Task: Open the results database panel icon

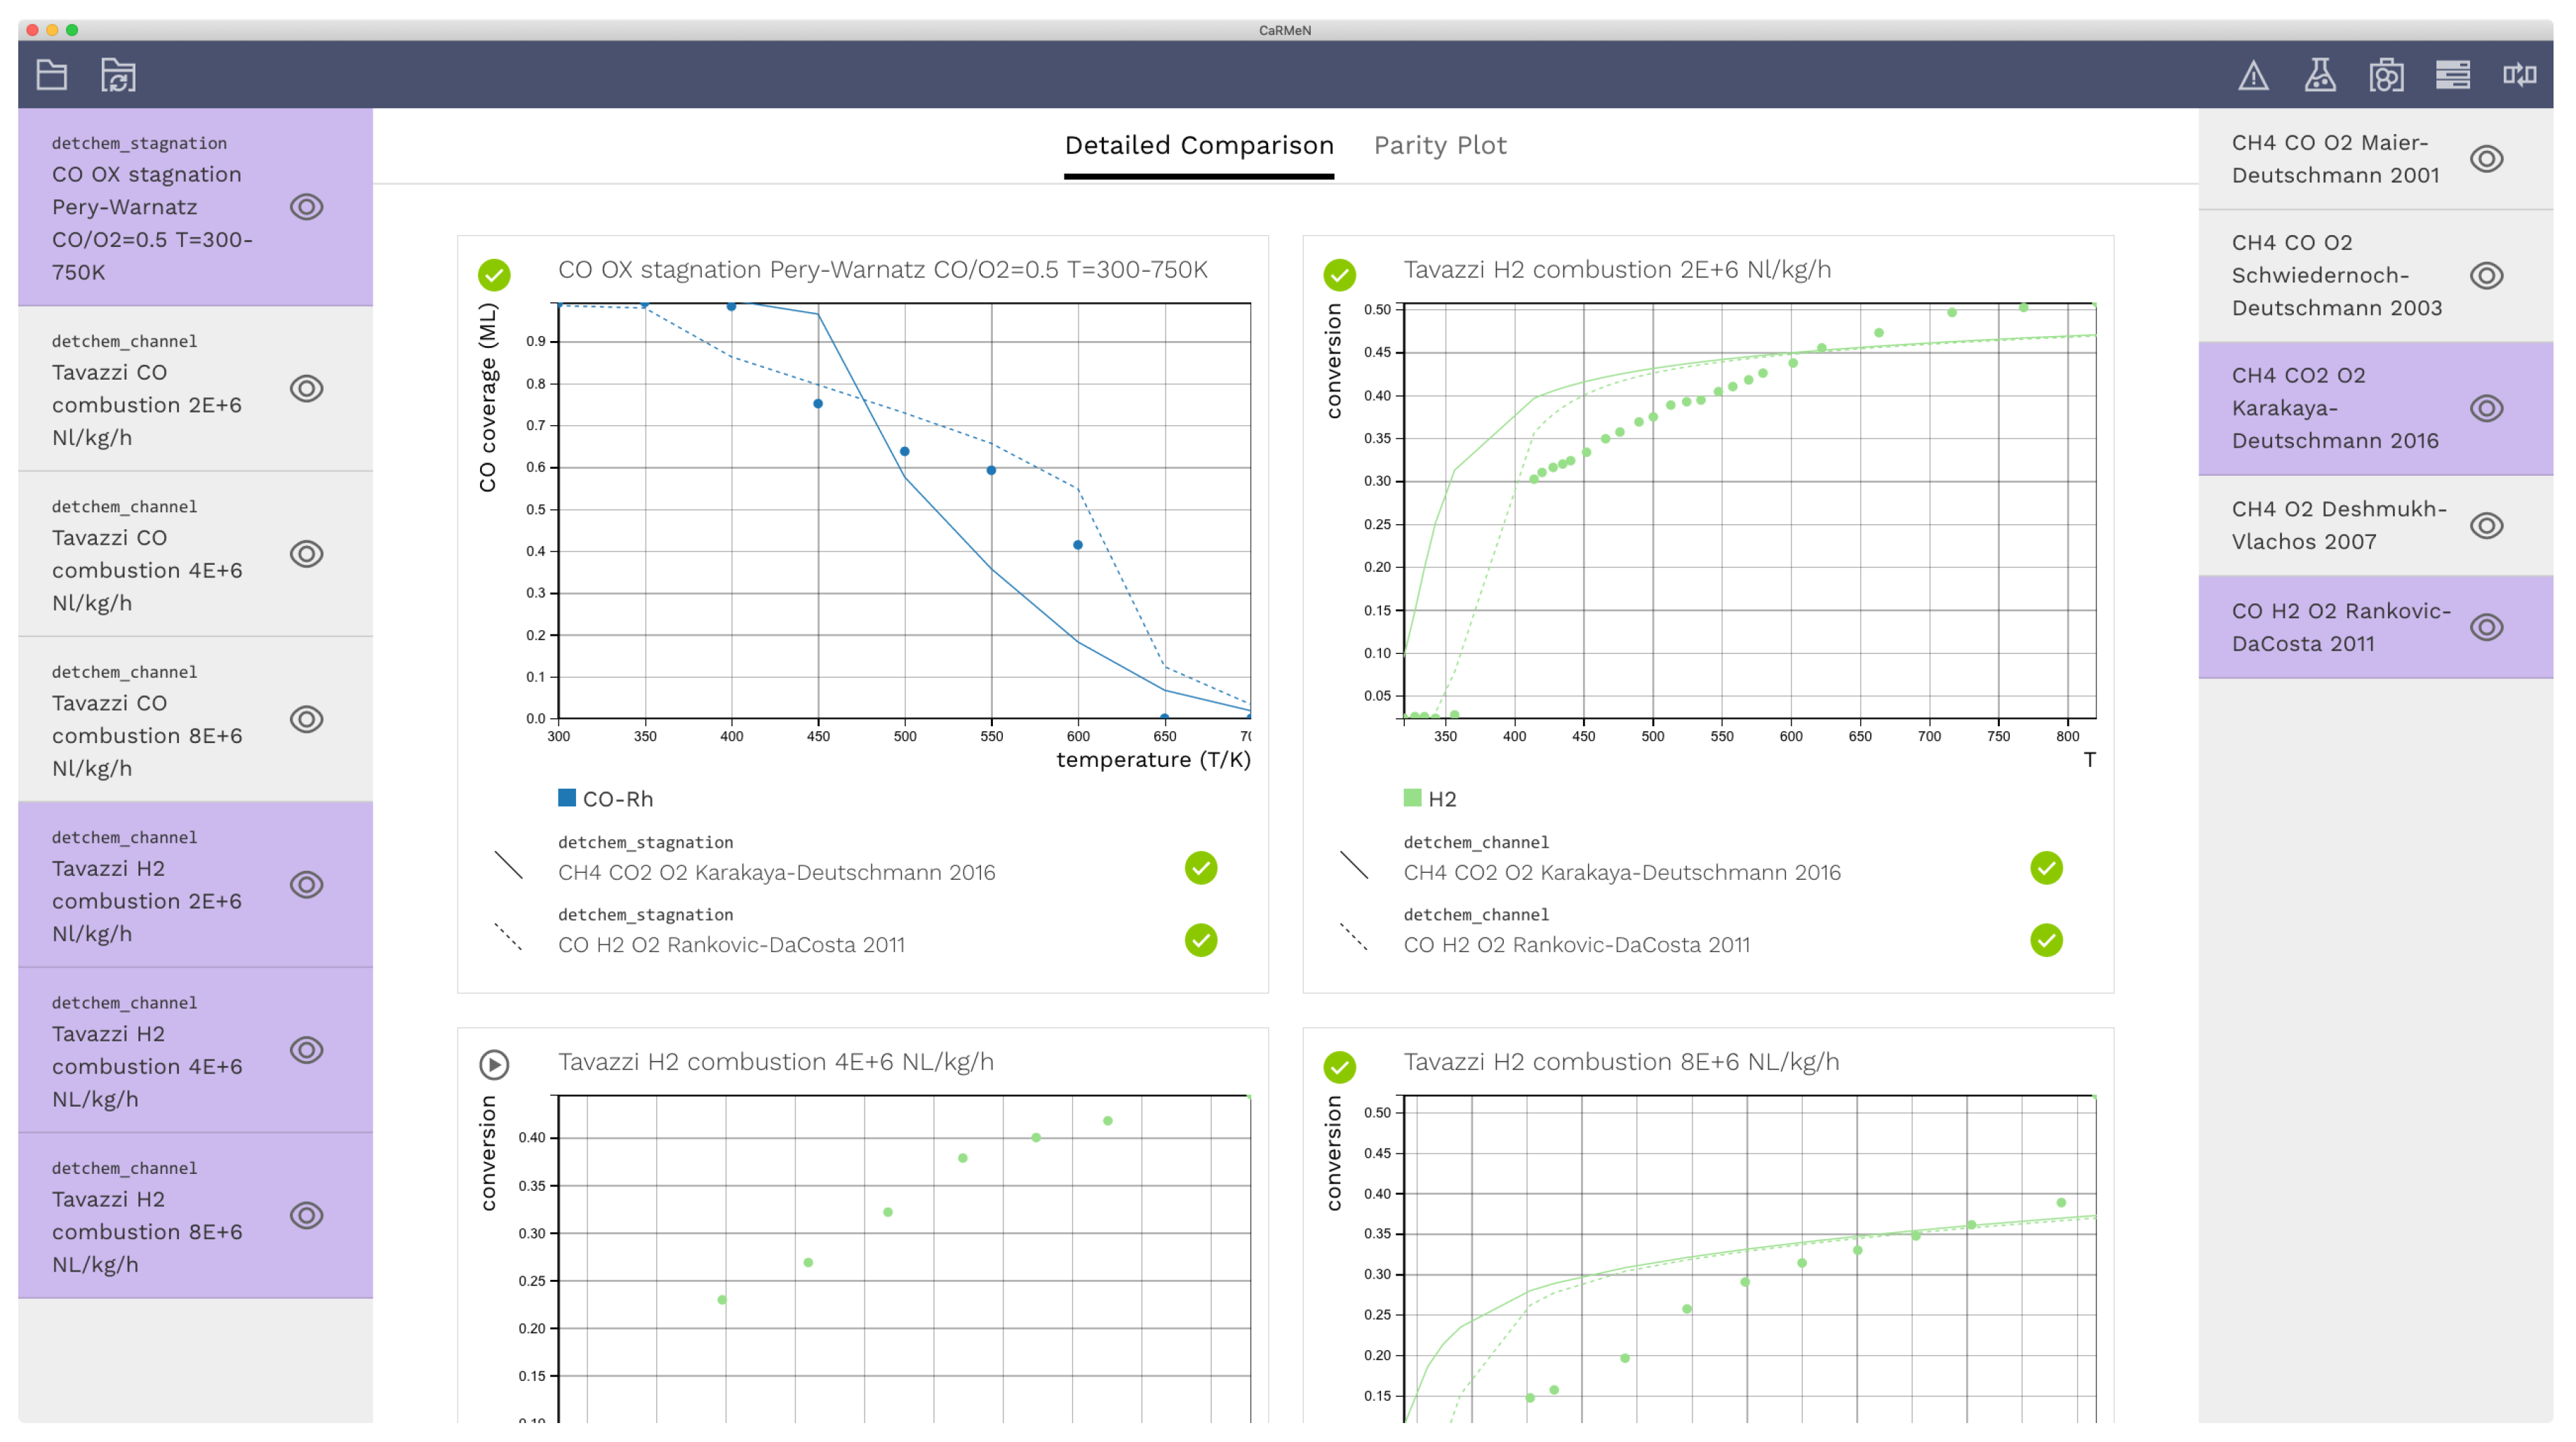Action: pyautogui.click(x=2454, y=75)
